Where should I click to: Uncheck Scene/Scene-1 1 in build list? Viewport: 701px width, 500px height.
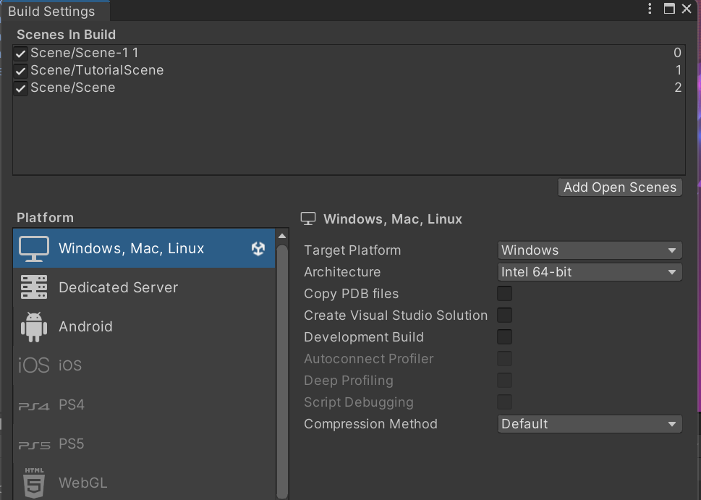21,54
